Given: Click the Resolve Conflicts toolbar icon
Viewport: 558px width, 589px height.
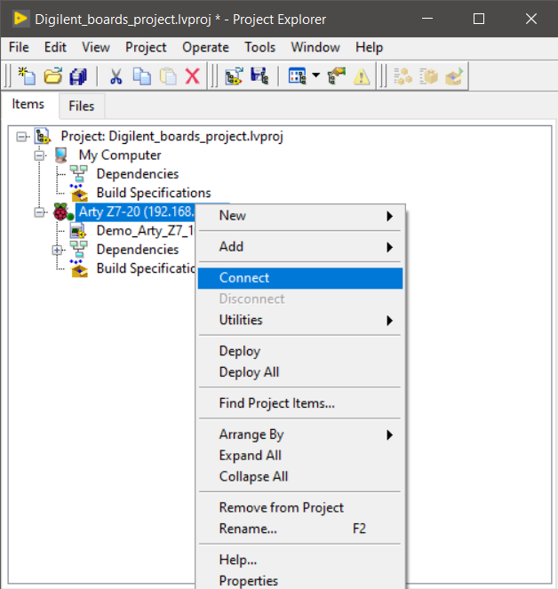Looking at the screenshot, I should tap(336, 76).
